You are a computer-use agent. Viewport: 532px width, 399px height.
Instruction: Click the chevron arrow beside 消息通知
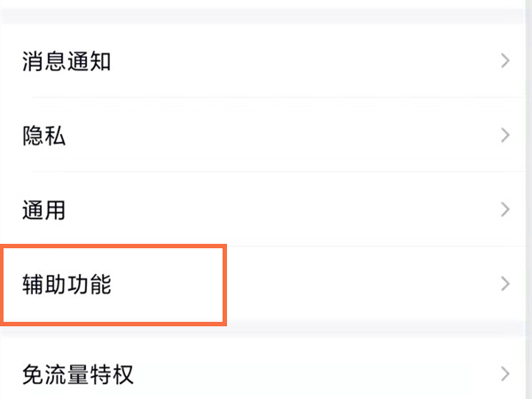coord(505,61)
